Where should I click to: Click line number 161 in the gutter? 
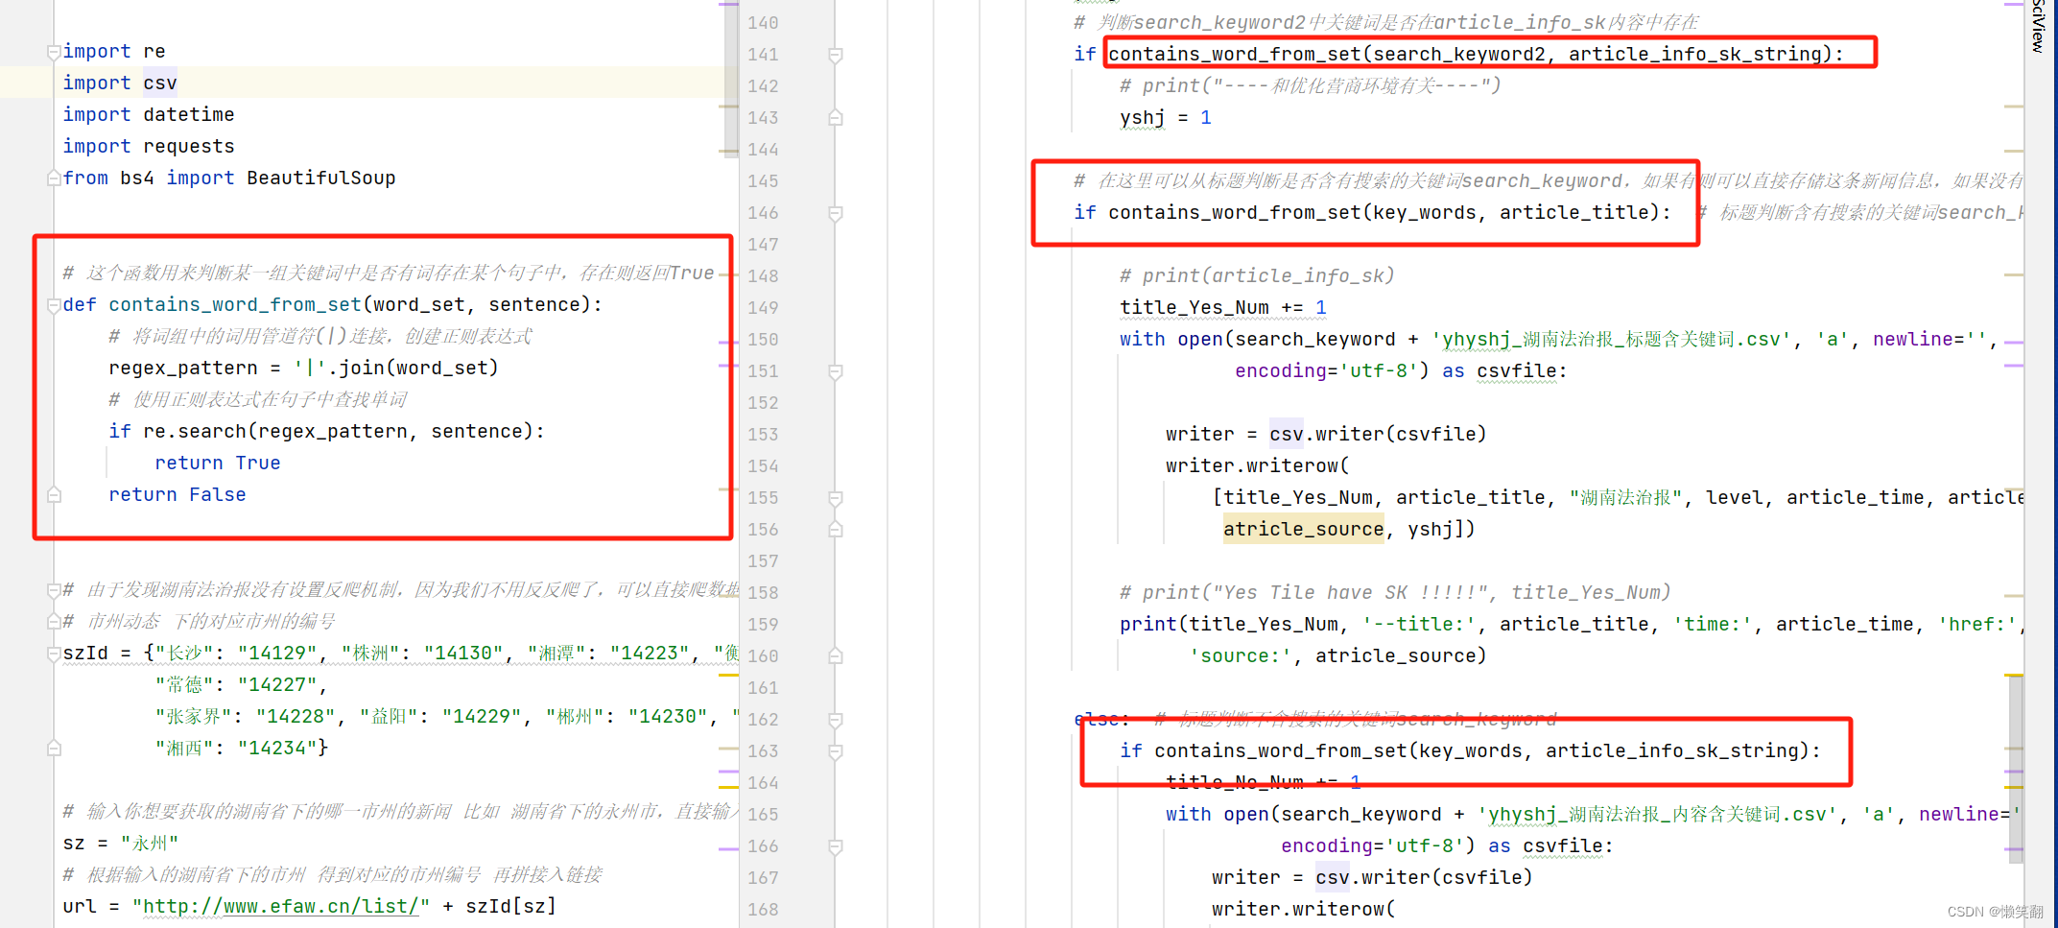point(763,688)
